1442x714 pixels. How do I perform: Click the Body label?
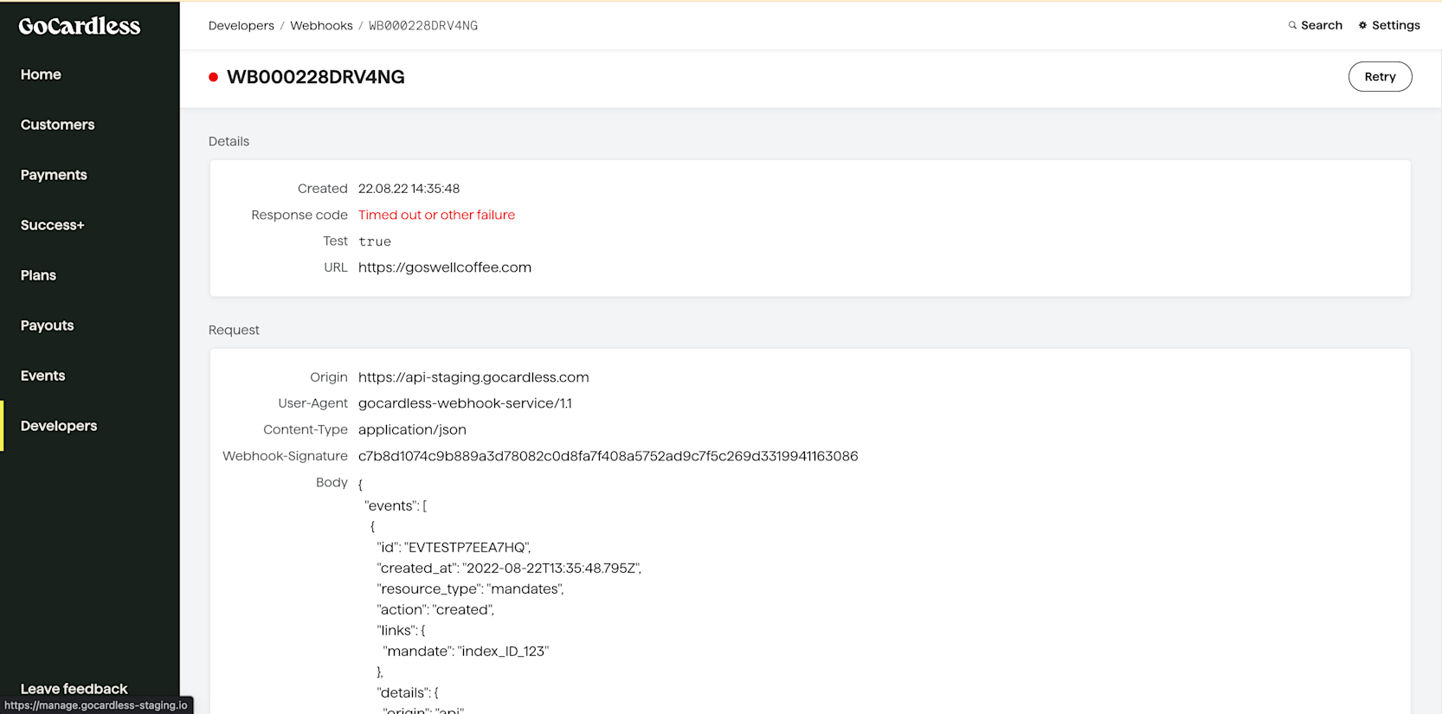(332, 482)
